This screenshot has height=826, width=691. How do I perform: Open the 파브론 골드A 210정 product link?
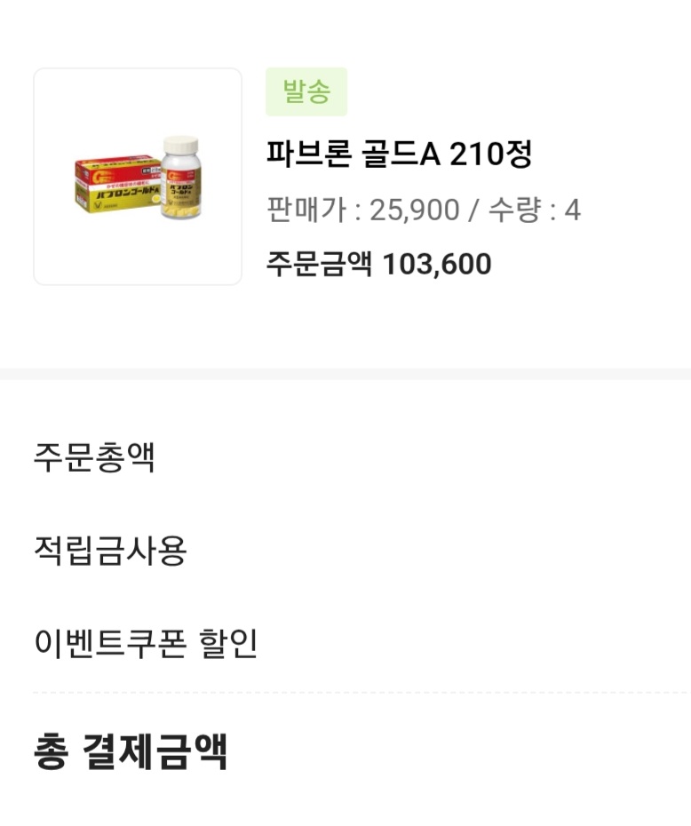399,155
